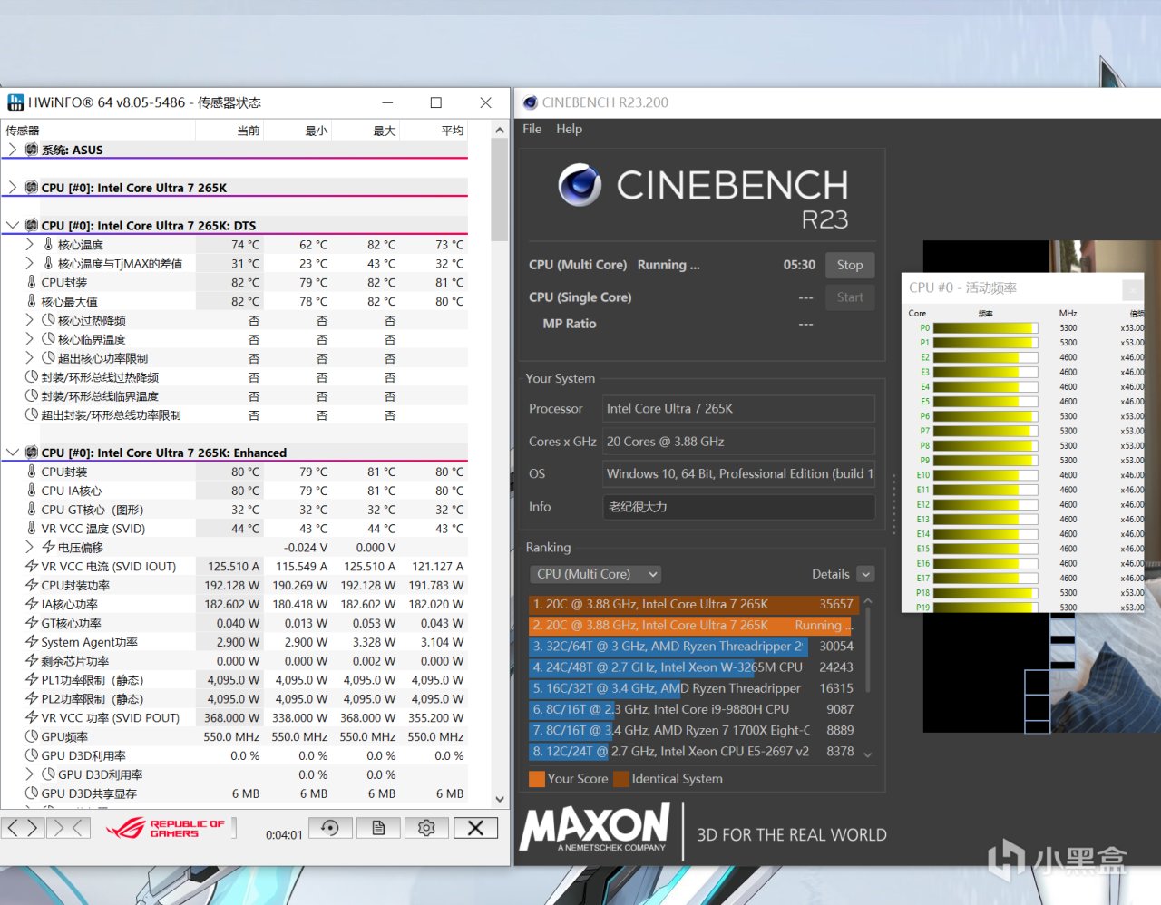Image resolution: width=1161 pixels, height=905 pixels.
Task: Click the thermometer icon beside 核心最大值
Action: tap(32, 301)
